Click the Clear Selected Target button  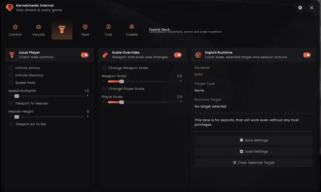(254, 162)
